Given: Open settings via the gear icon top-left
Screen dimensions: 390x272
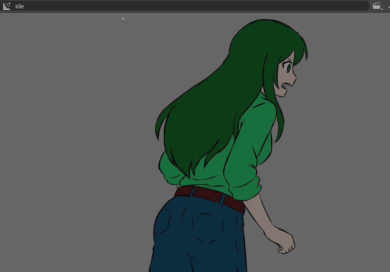Looking at the screenshot, I should [x=6, y=6].
